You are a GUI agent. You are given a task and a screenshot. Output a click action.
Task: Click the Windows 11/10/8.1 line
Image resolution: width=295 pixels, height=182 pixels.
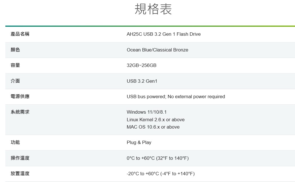pos(147,112)
